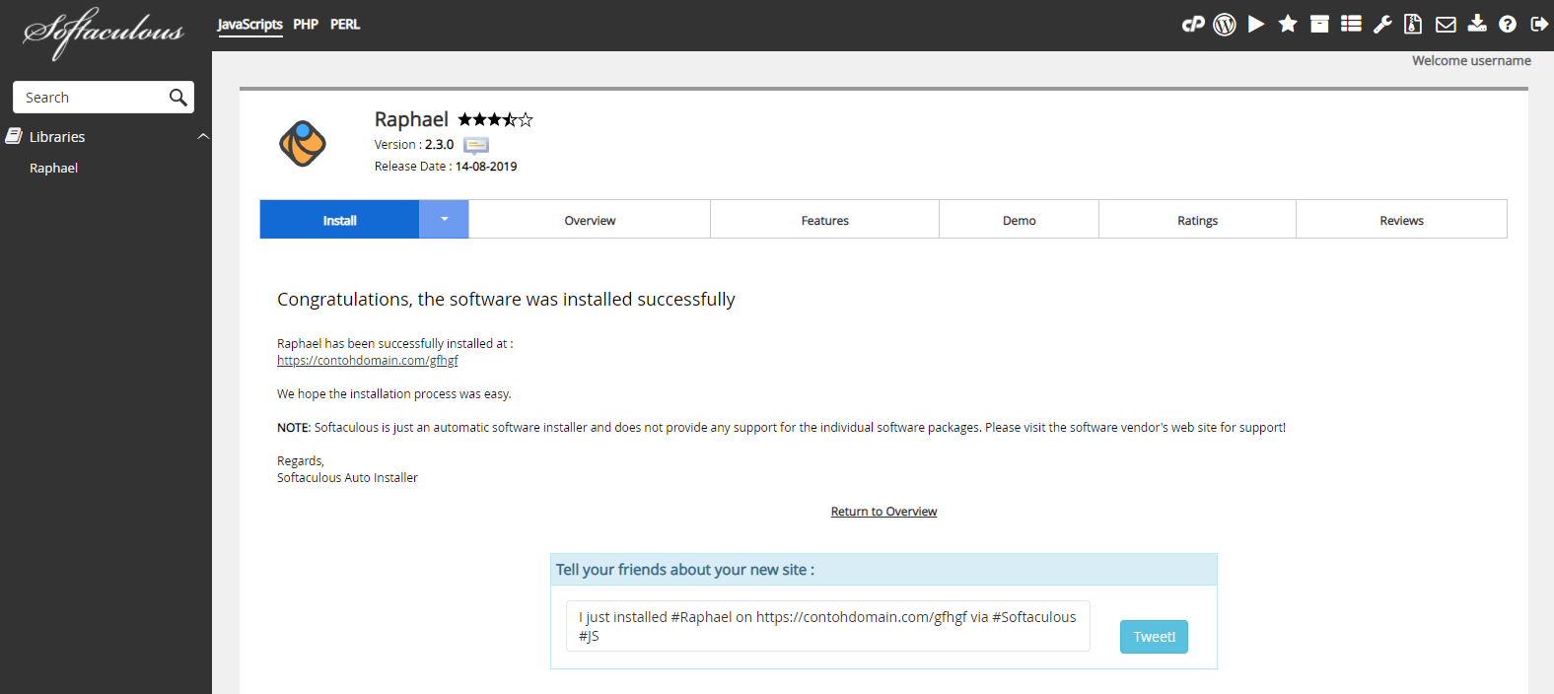Click the play-shaped demos icon
Viewport: 1554px width, 694px height.
point(1256,25)
